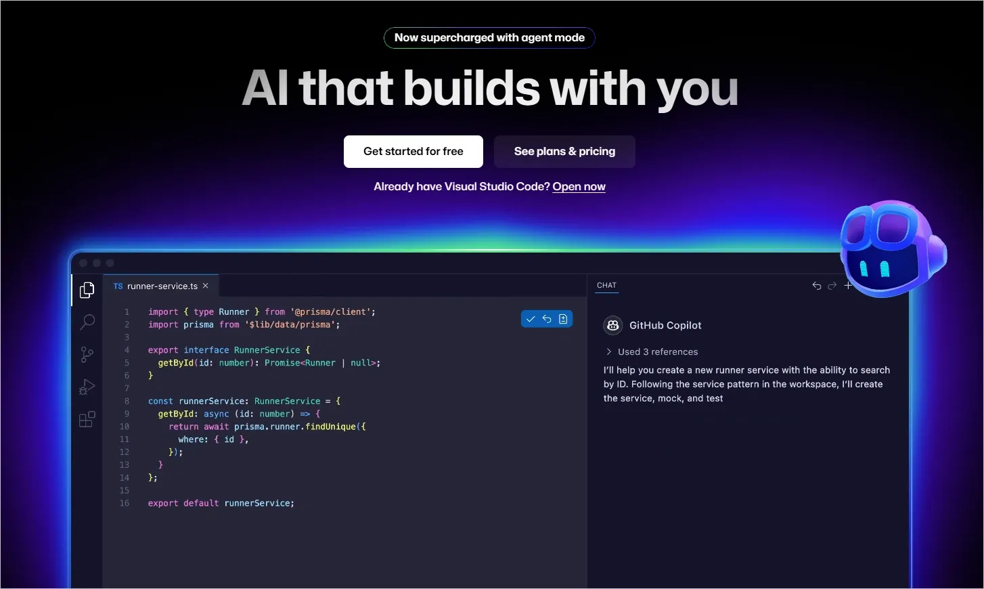This screenshot has height=589, width=984.
Task: Select the Search icon in the sidebar
Action: point(87,322)
